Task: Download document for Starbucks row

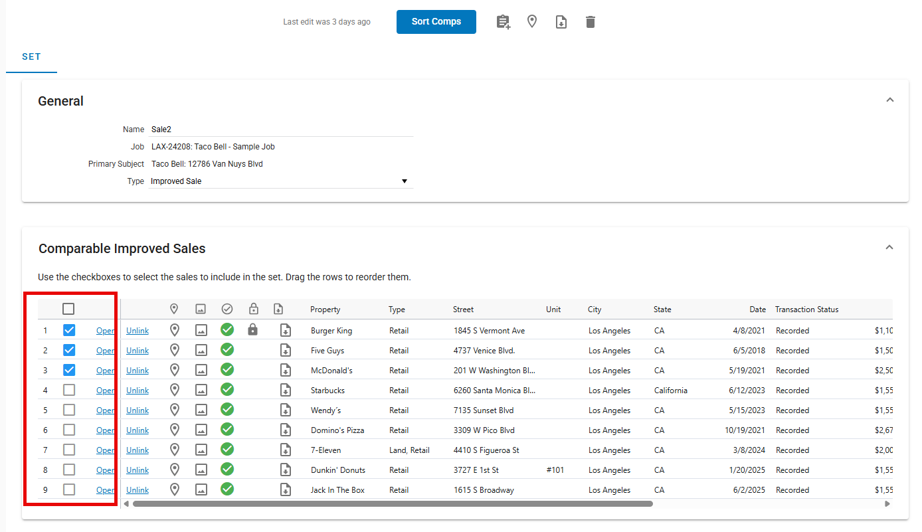Action: pos(286,390)
